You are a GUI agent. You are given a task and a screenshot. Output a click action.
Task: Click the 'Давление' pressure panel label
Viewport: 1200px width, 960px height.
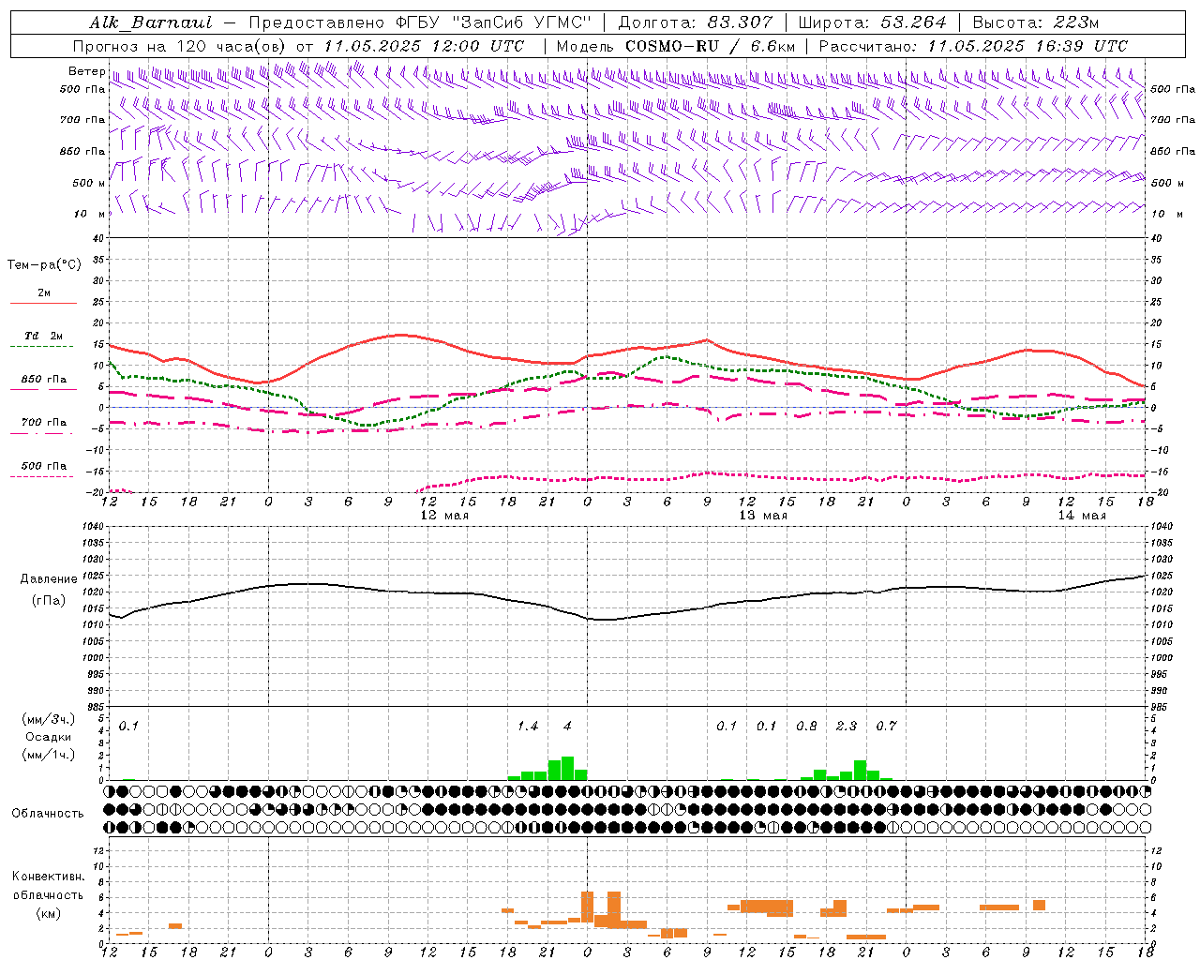tap(48, 579)
